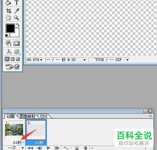
Task: Switch to full screen mode
Action: [x=18, y=59]
